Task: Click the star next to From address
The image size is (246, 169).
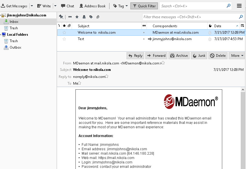Action: click(x=163, y=63)
